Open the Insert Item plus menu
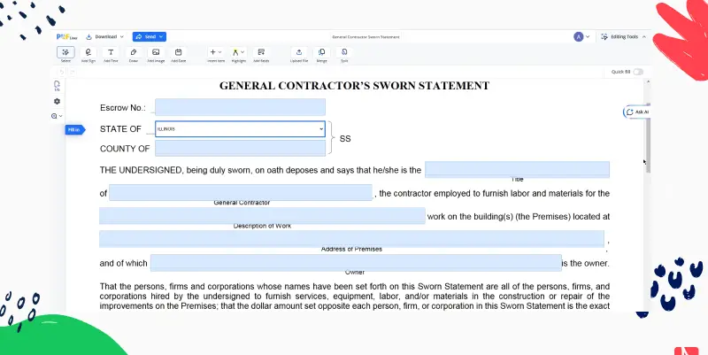The width and height of the screenshot is (708, 355). coord(216,54)
